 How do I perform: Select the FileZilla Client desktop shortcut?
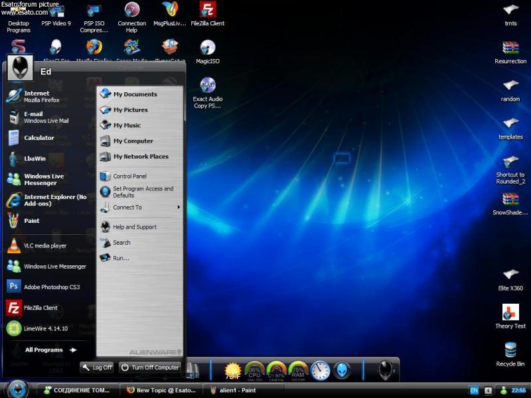[208, 14]
